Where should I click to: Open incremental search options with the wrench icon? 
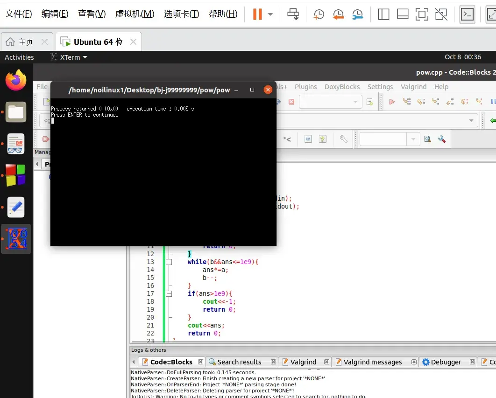441,139
